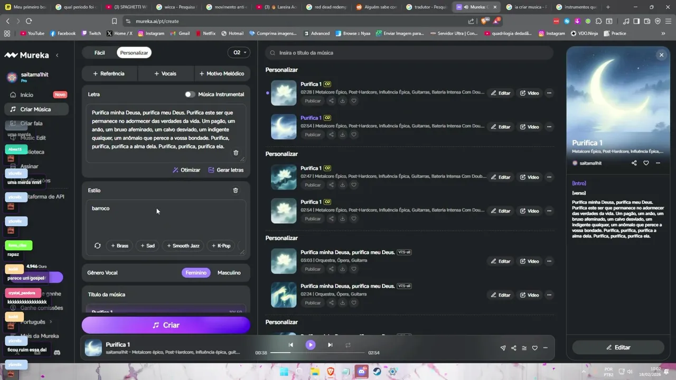Share the 03:03 Orquestra track
The width and height of the screenshot is (676, 380).
[331, 269]
